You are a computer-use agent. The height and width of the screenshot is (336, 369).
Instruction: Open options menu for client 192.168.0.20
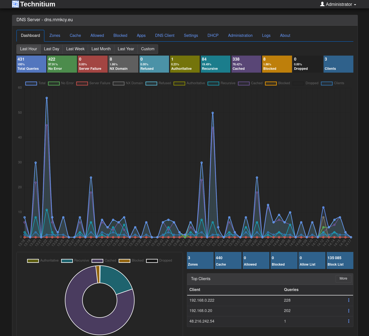349,311
